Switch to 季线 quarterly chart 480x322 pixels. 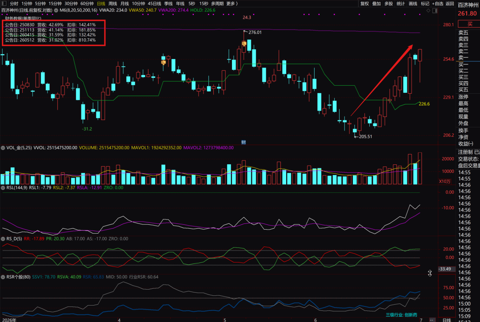(168, 4)
